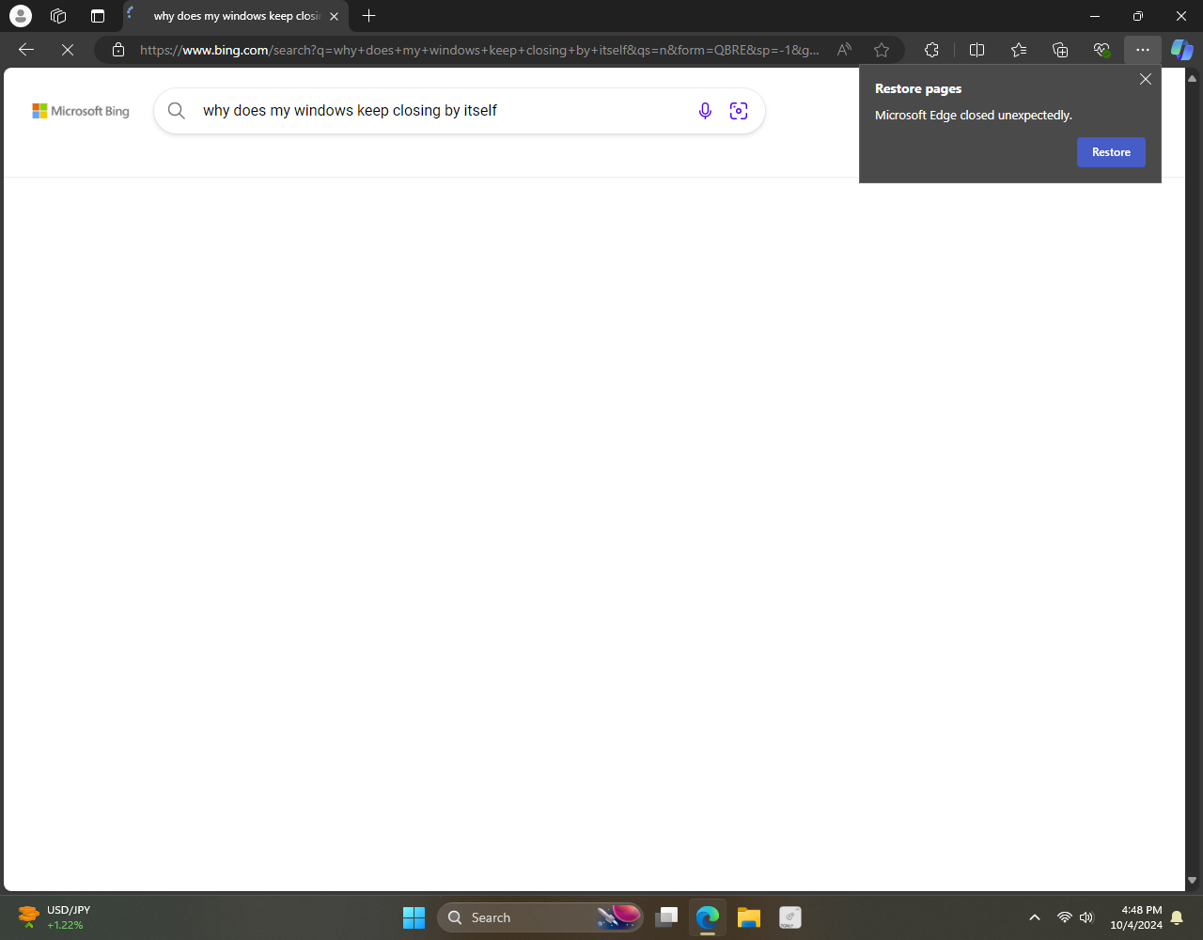Show hidden tray icons

coord(1035,917)
